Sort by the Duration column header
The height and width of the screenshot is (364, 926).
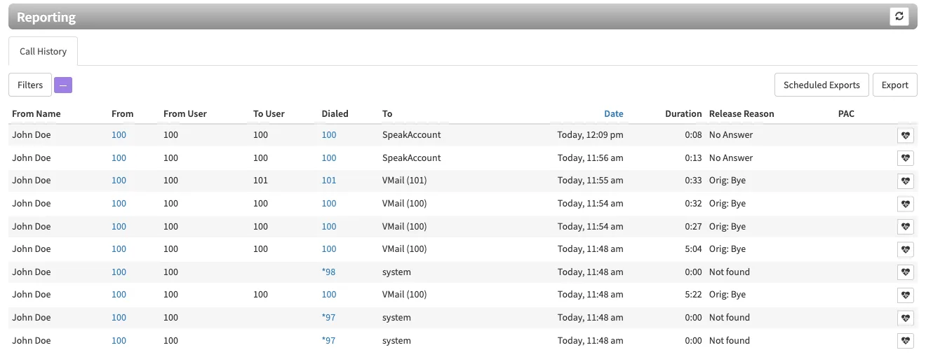click(683, 113)
